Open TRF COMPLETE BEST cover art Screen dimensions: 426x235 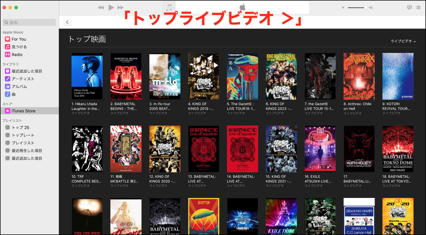(x=87, y=149)
